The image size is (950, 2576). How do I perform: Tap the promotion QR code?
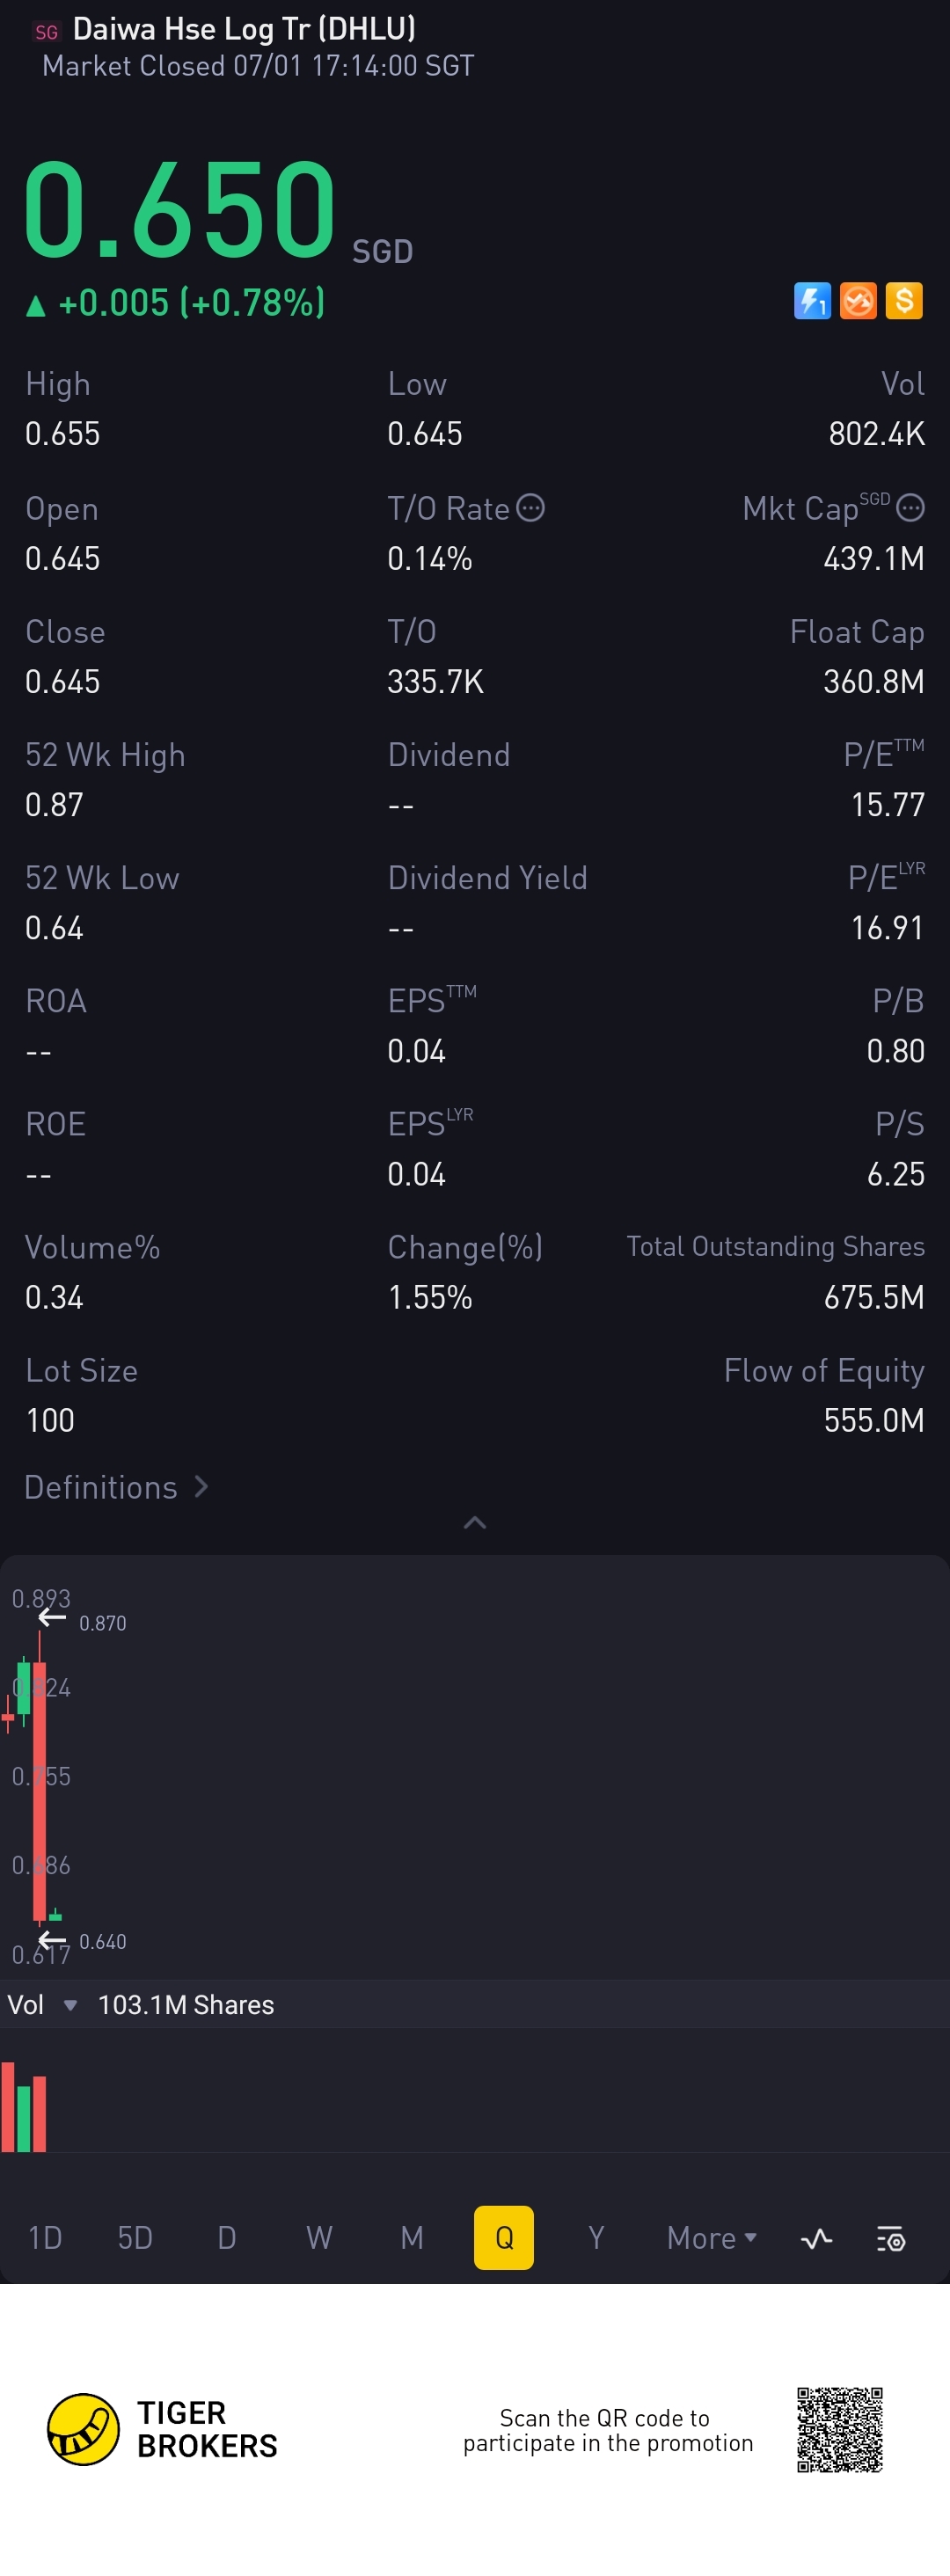coord(839,2429)
